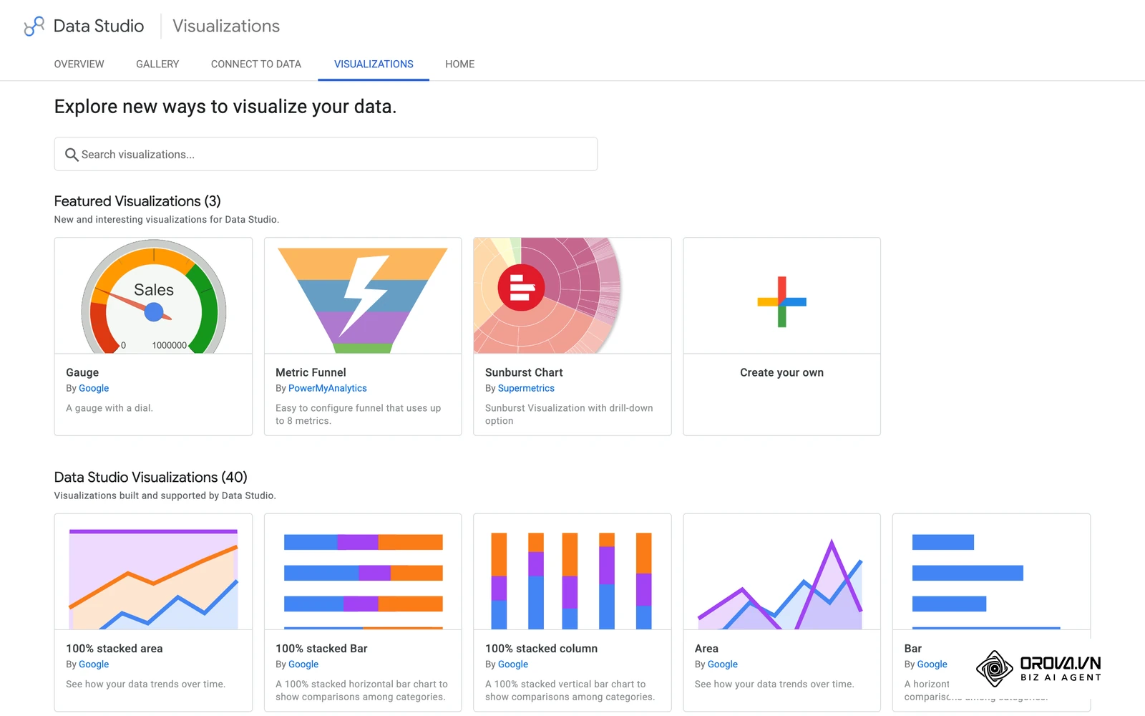Click the Area card title
The width and height of the screenshot is (1145, 716).
[706, 649]
